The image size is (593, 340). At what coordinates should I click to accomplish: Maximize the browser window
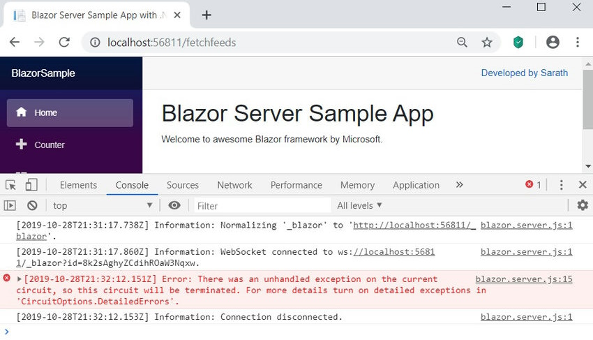[x=541, y=7]
